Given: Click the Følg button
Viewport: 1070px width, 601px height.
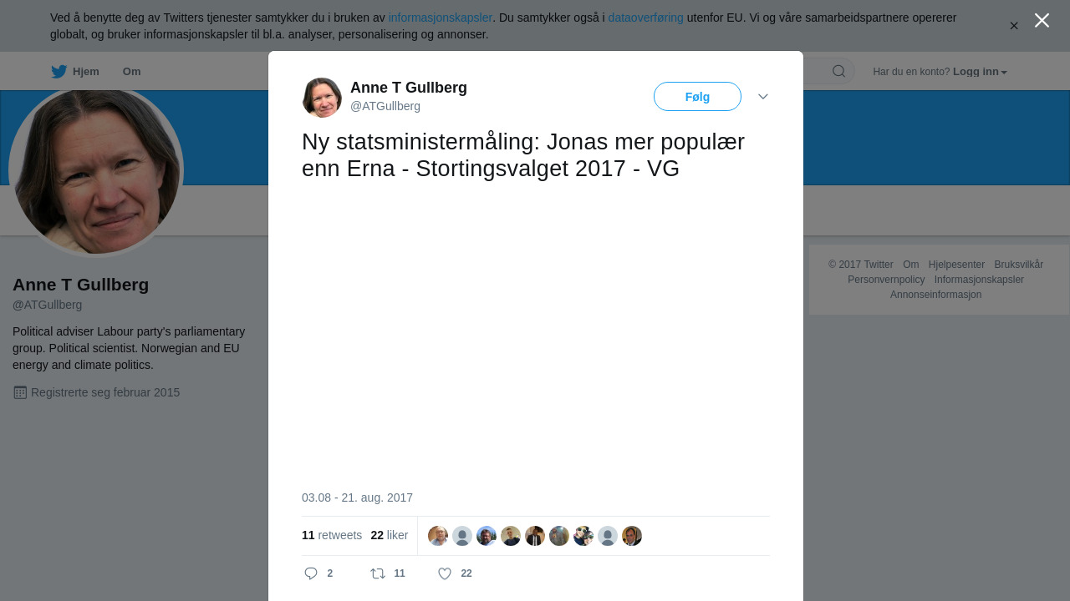Looking at the screenshot, I should [x=697, y=97].
